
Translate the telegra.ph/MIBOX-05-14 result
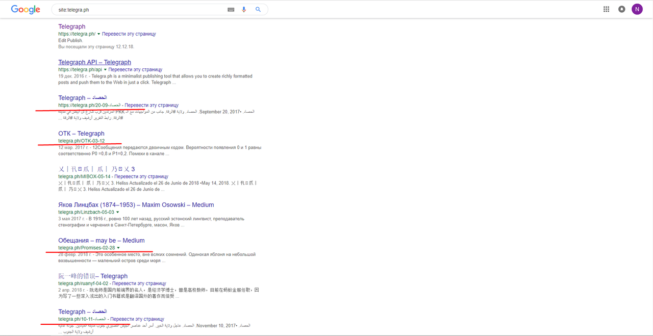coord(141,176)
